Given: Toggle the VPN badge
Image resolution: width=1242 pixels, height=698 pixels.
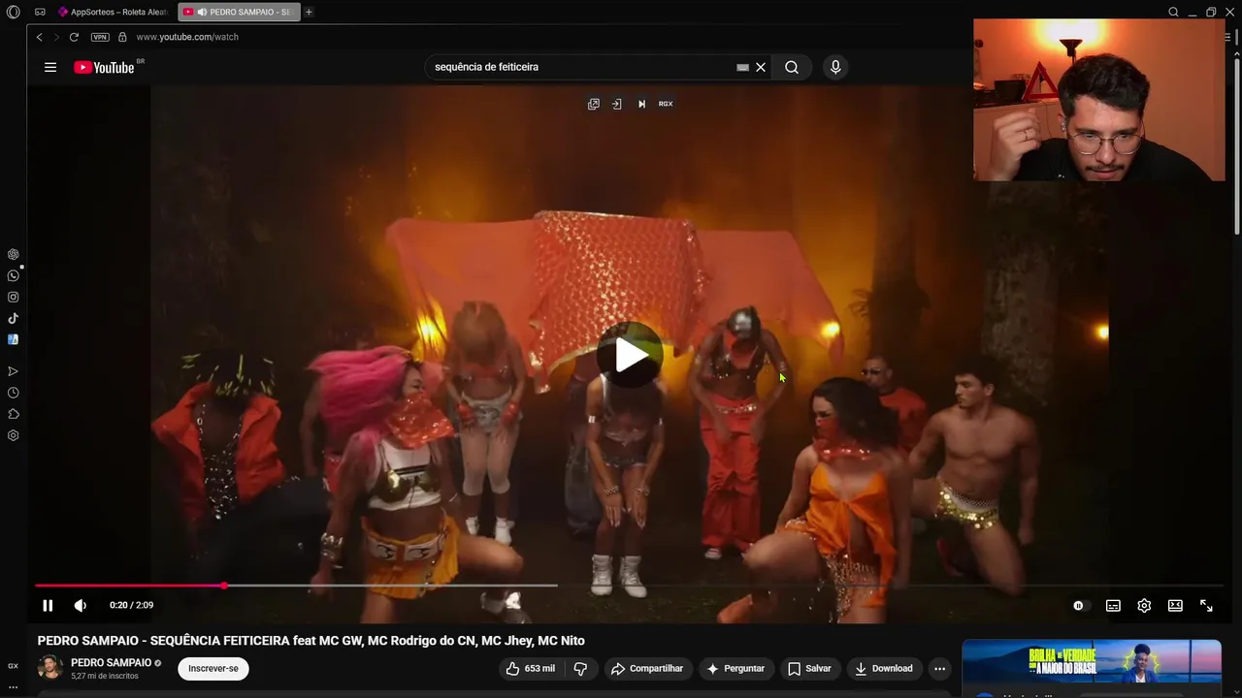Looking at the screenshot, I should pyautogui.click(x=100, y=37).
